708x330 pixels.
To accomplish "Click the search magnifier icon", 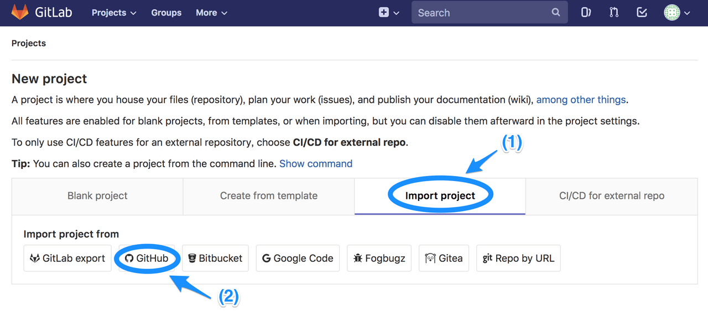I will (x=556, y=12).
